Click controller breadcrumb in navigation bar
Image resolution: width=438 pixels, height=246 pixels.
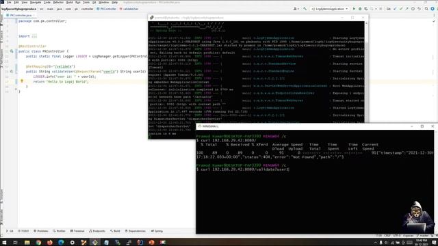87,9
